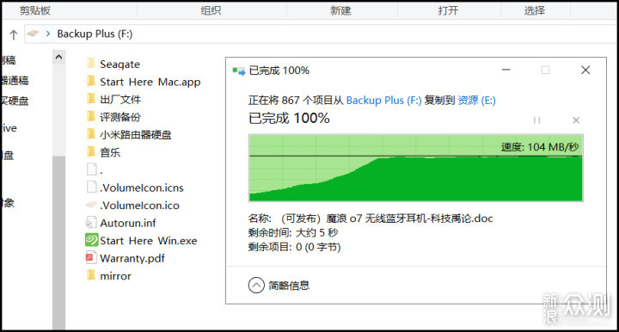
Task: Click the Seagate folder name
Action: pos(120,64)
